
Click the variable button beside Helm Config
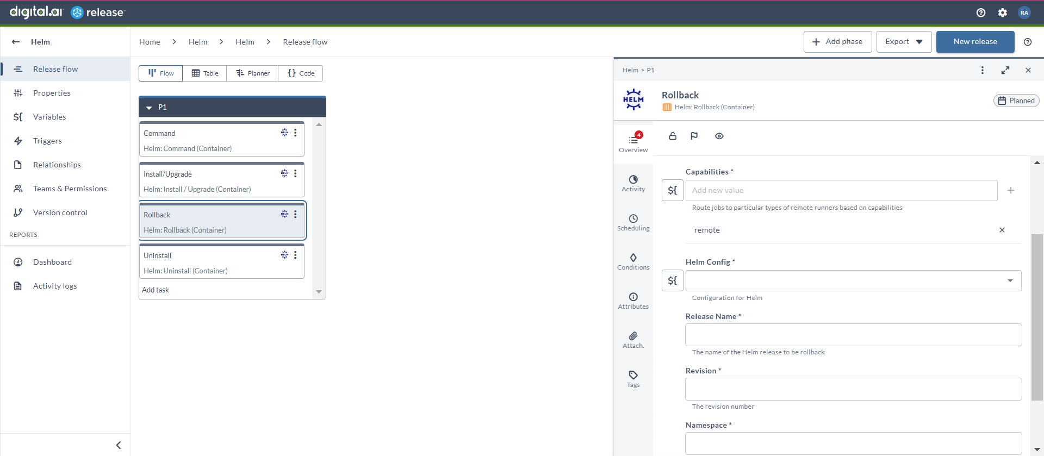tap(673, 280)
